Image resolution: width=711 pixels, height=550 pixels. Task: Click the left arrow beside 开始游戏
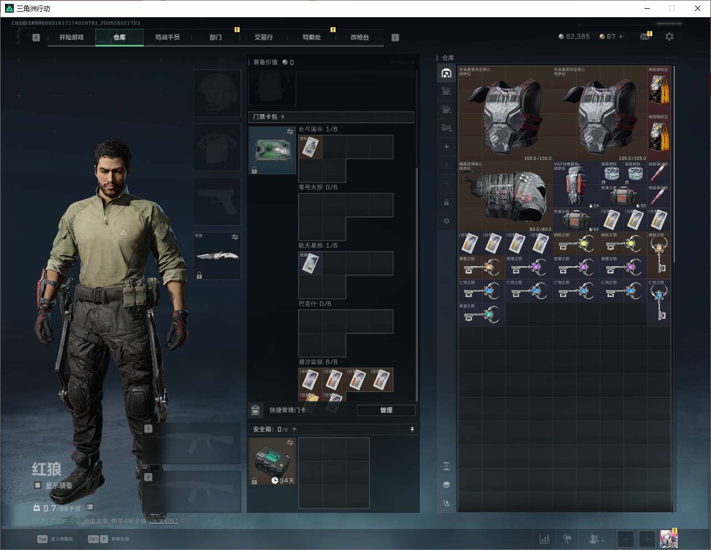pyautogui.click(x=36, y=37)
